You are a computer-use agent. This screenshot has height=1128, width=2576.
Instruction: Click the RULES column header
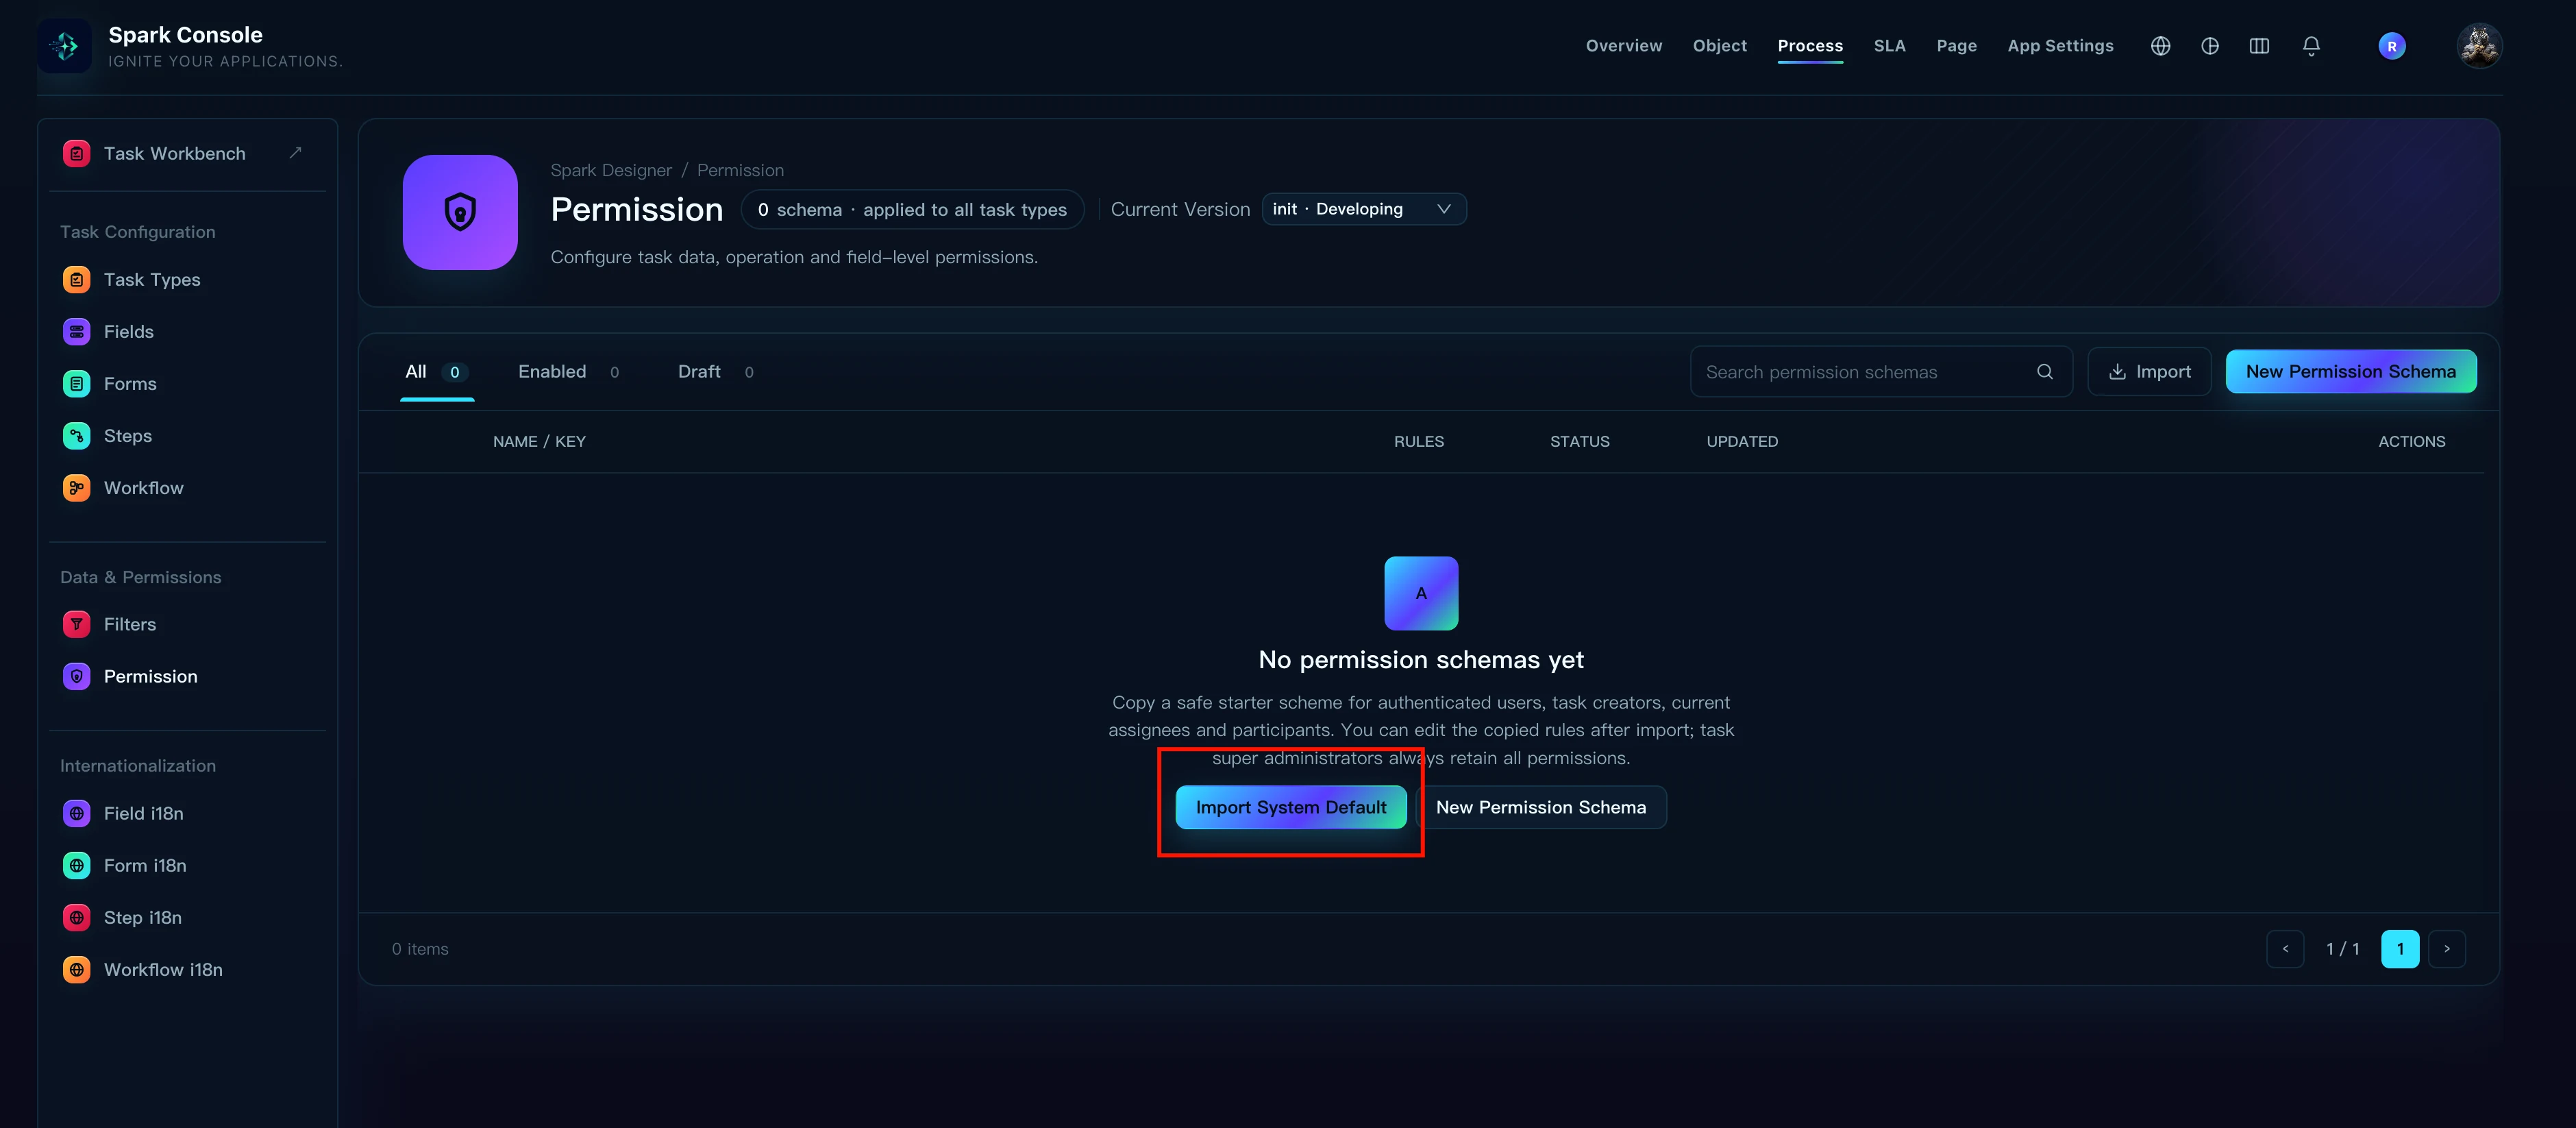click(x=1418, y=442)
